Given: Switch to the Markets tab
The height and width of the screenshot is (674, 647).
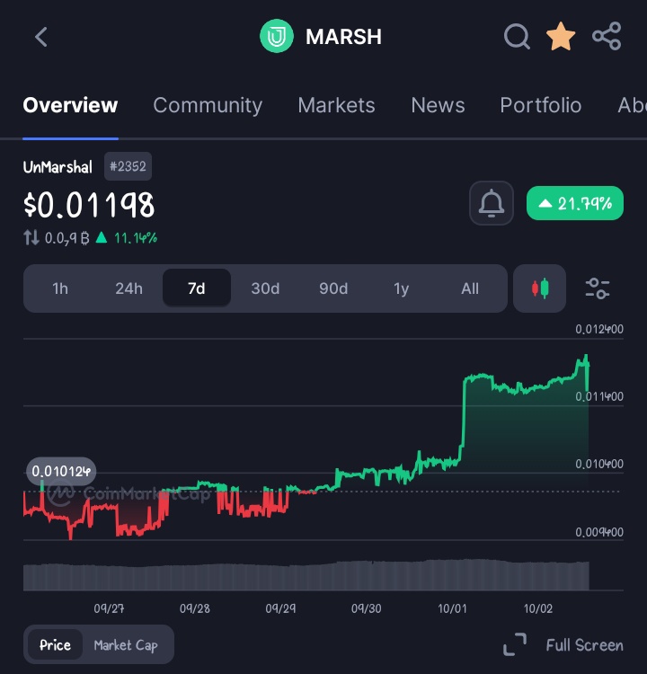Looking at the screenshot, I should point(337,105).
